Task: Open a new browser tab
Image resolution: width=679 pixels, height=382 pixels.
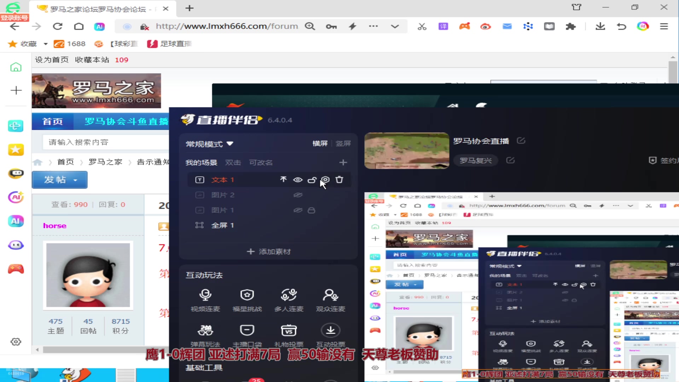Action: (x=190, y=8)
